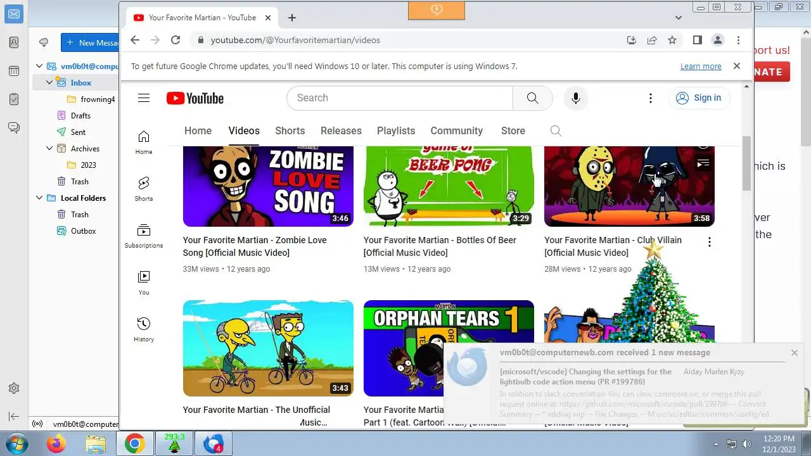Open Zombie Love Song video title
The image size is (811, 456).
(x=255, y=246)
